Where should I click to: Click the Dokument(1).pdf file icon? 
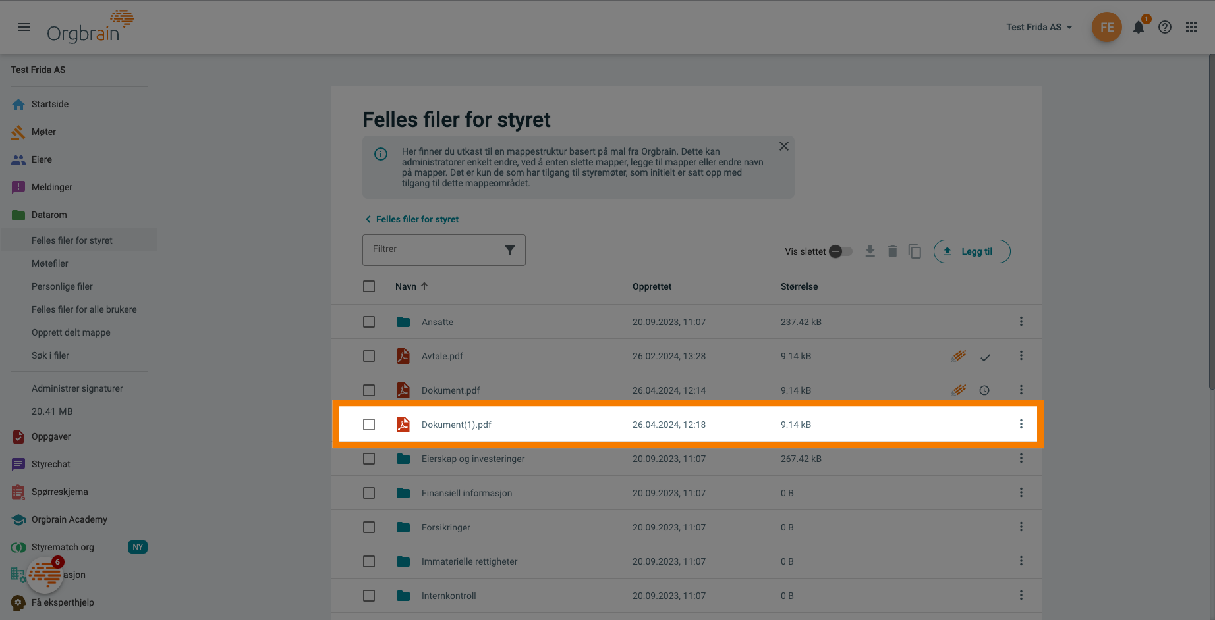403,425
